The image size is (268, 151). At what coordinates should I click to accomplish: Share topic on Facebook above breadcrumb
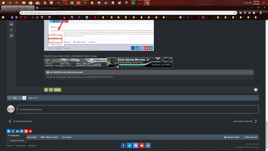coord(13,131)
